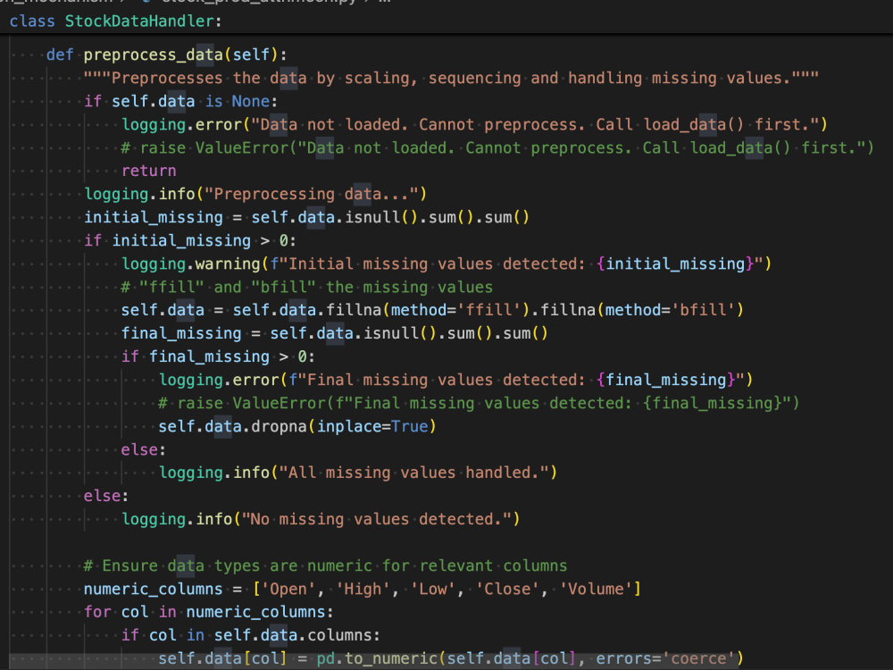Click the 'High' string in the numeric_columns list
This screenshot has height=670, width=893.
click(x=363, y=589)
